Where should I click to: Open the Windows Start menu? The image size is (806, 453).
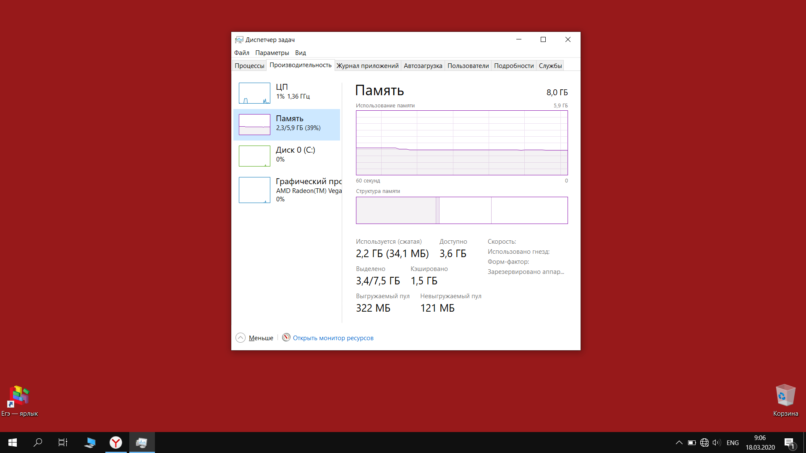tap(13, 443)
